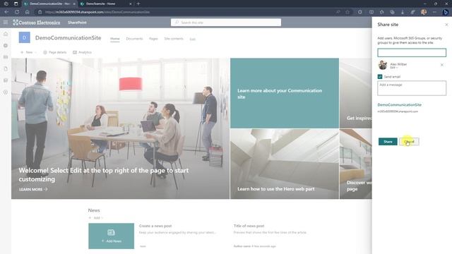Click the Add a message text box
452x254 pixels.
tap(412, 88)
